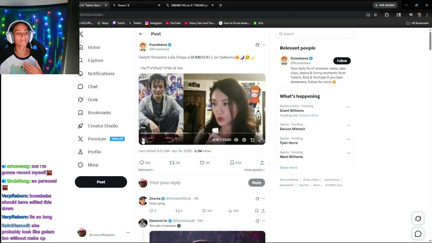
Task: Share Kuwabawa's post
Action: (x=262, y=163)
